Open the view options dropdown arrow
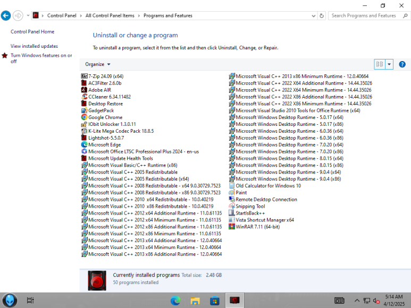The width and height of the screenshot is (411, 308). (389, 64)
